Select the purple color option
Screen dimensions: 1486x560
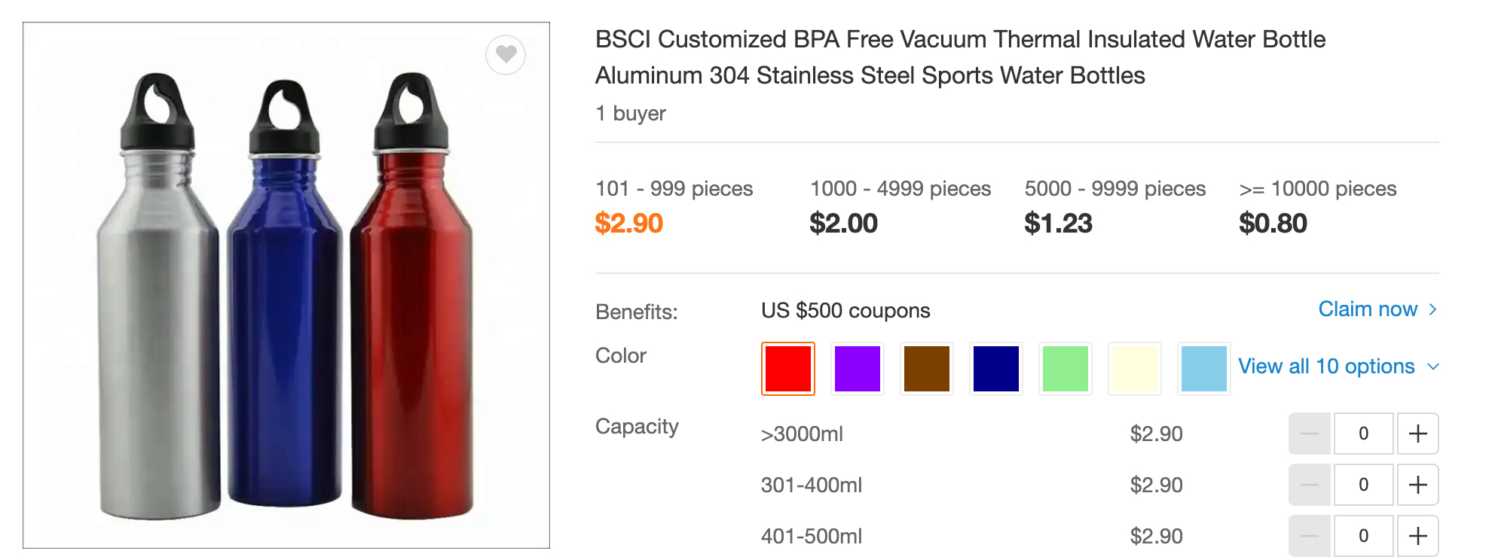point(857,368)
